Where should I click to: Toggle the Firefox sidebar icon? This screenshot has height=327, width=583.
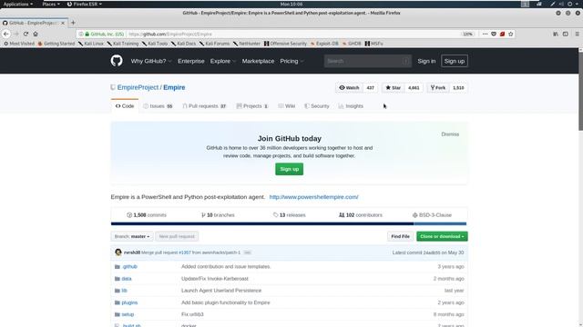coord(565,34)
